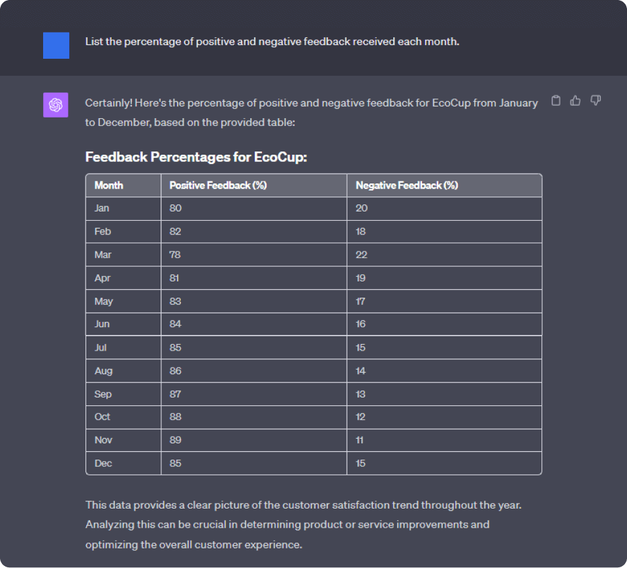Click the purple ChatGPT avatar icon

56,104
